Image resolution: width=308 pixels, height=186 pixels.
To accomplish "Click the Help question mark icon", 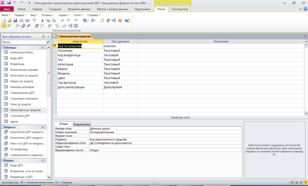I will (x=306, y=9).
